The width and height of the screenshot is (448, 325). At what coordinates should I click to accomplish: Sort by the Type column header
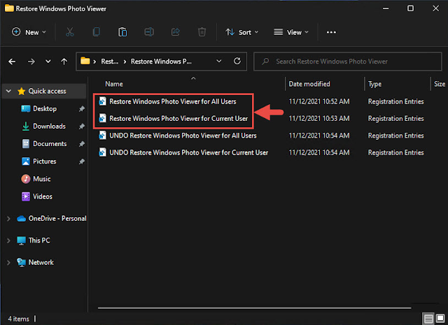[x=374, y=84]
